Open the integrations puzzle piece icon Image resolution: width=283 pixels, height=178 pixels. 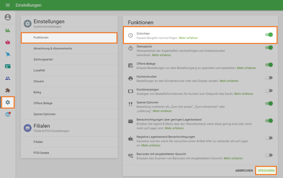click(8, 90)
